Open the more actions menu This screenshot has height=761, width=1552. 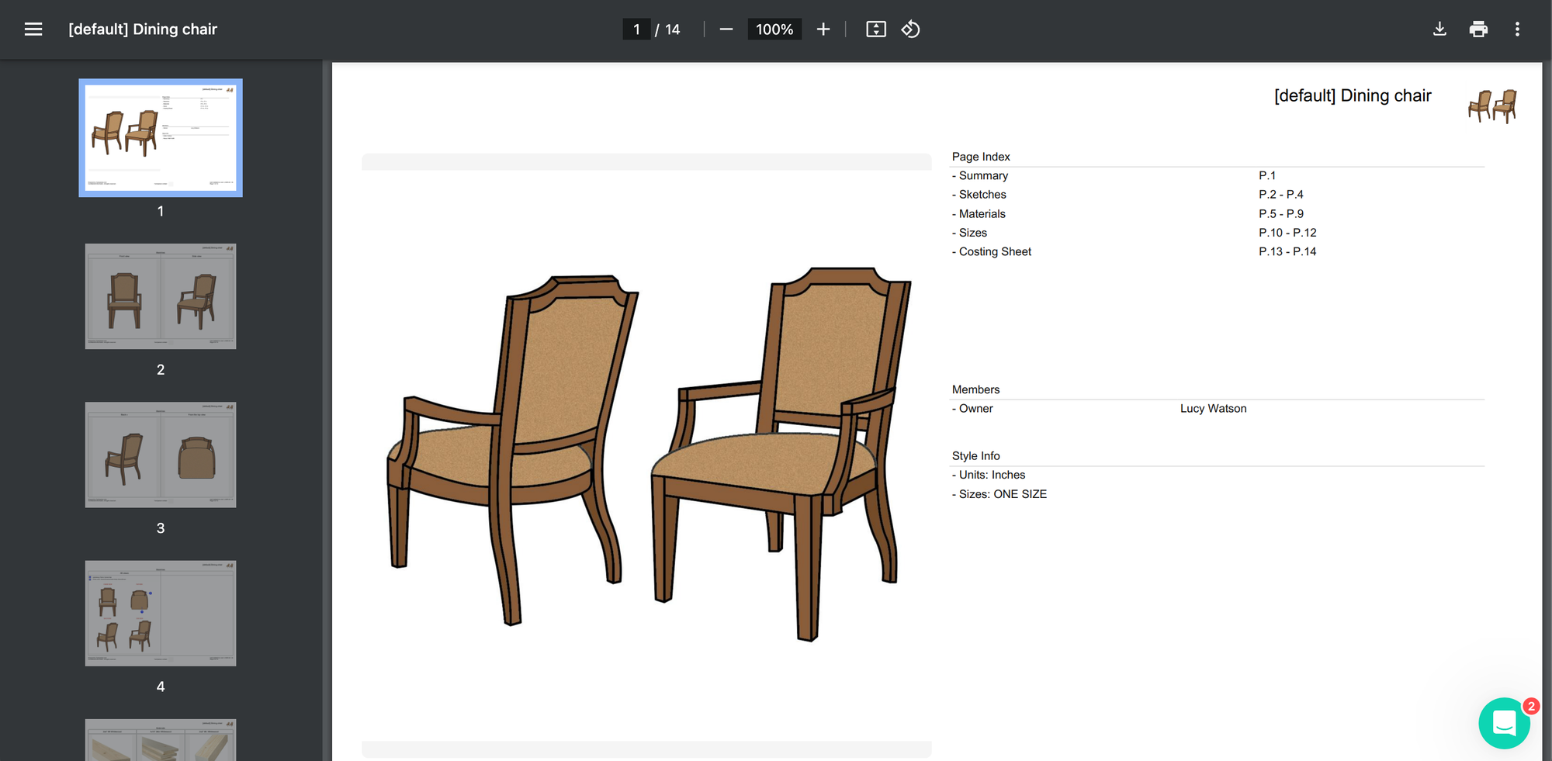(x=1517, y=29)
